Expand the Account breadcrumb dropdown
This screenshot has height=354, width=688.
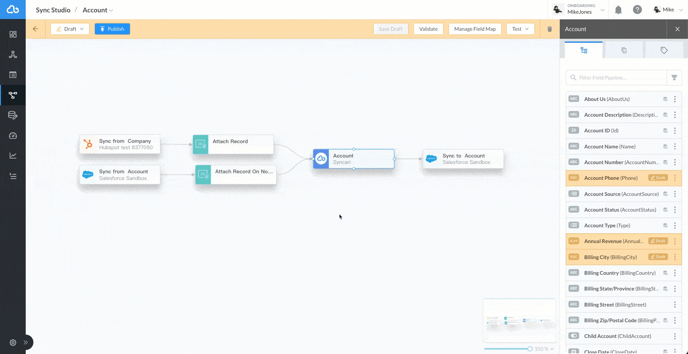(98, 10)
